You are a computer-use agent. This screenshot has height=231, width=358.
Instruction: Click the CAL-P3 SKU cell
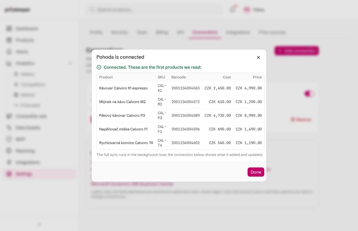[162, 115]
